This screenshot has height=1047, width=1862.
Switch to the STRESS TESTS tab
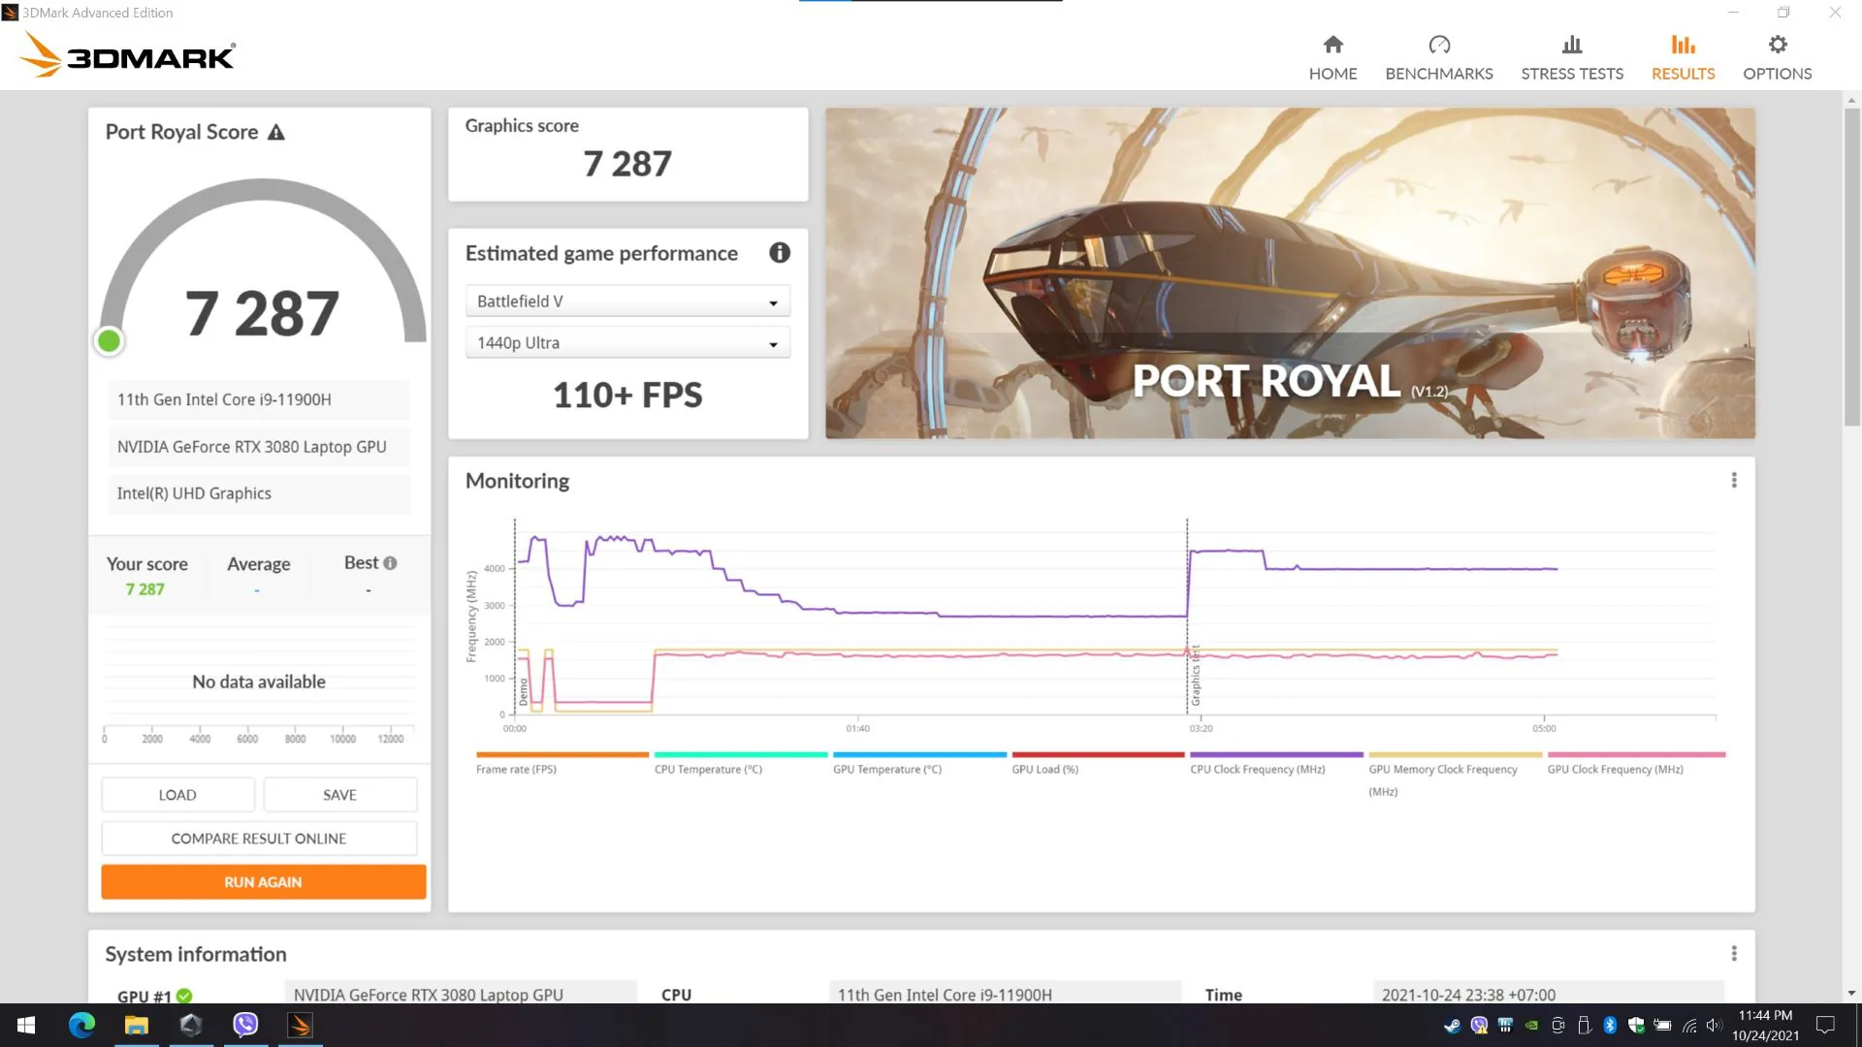(x=1572, y=58)
